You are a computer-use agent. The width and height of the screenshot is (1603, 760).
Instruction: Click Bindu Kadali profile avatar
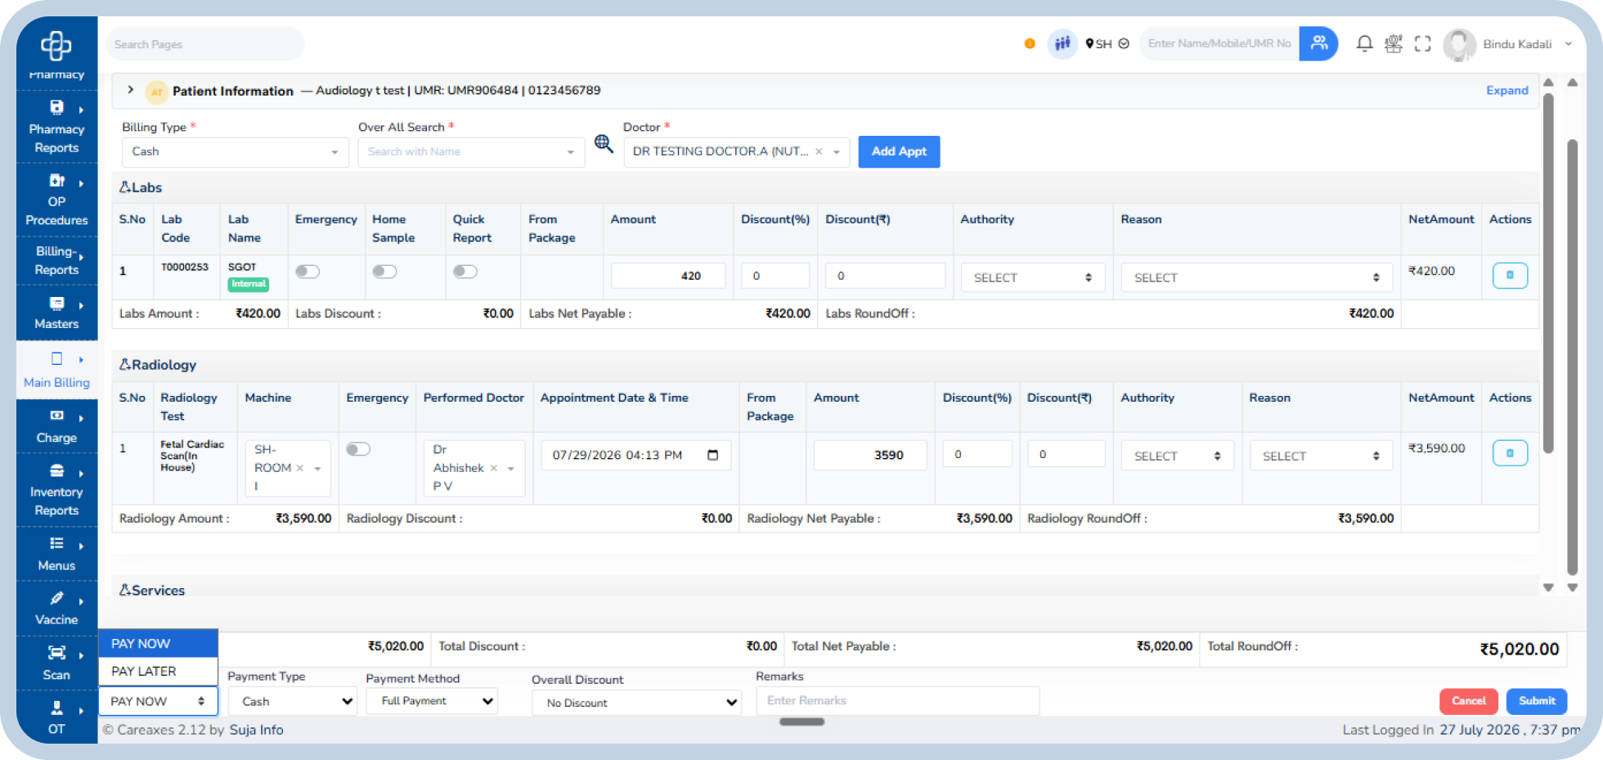1459,45
